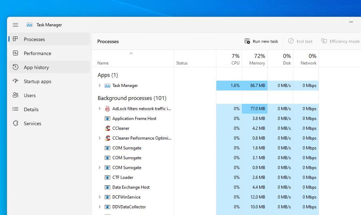Click the Details list icon

point(15,109)
